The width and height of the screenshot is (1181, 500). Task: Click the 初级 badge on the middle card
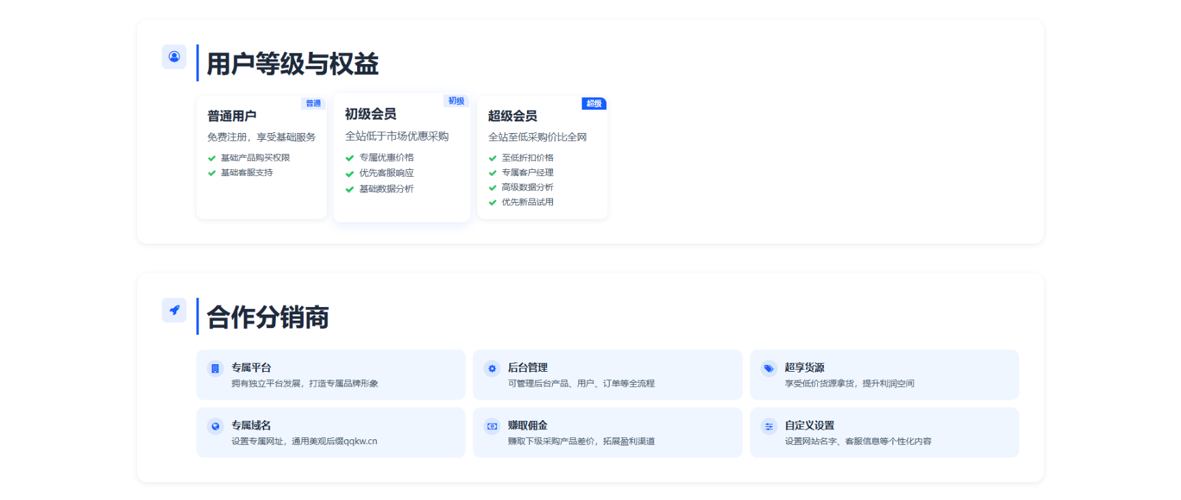[456, 101]
